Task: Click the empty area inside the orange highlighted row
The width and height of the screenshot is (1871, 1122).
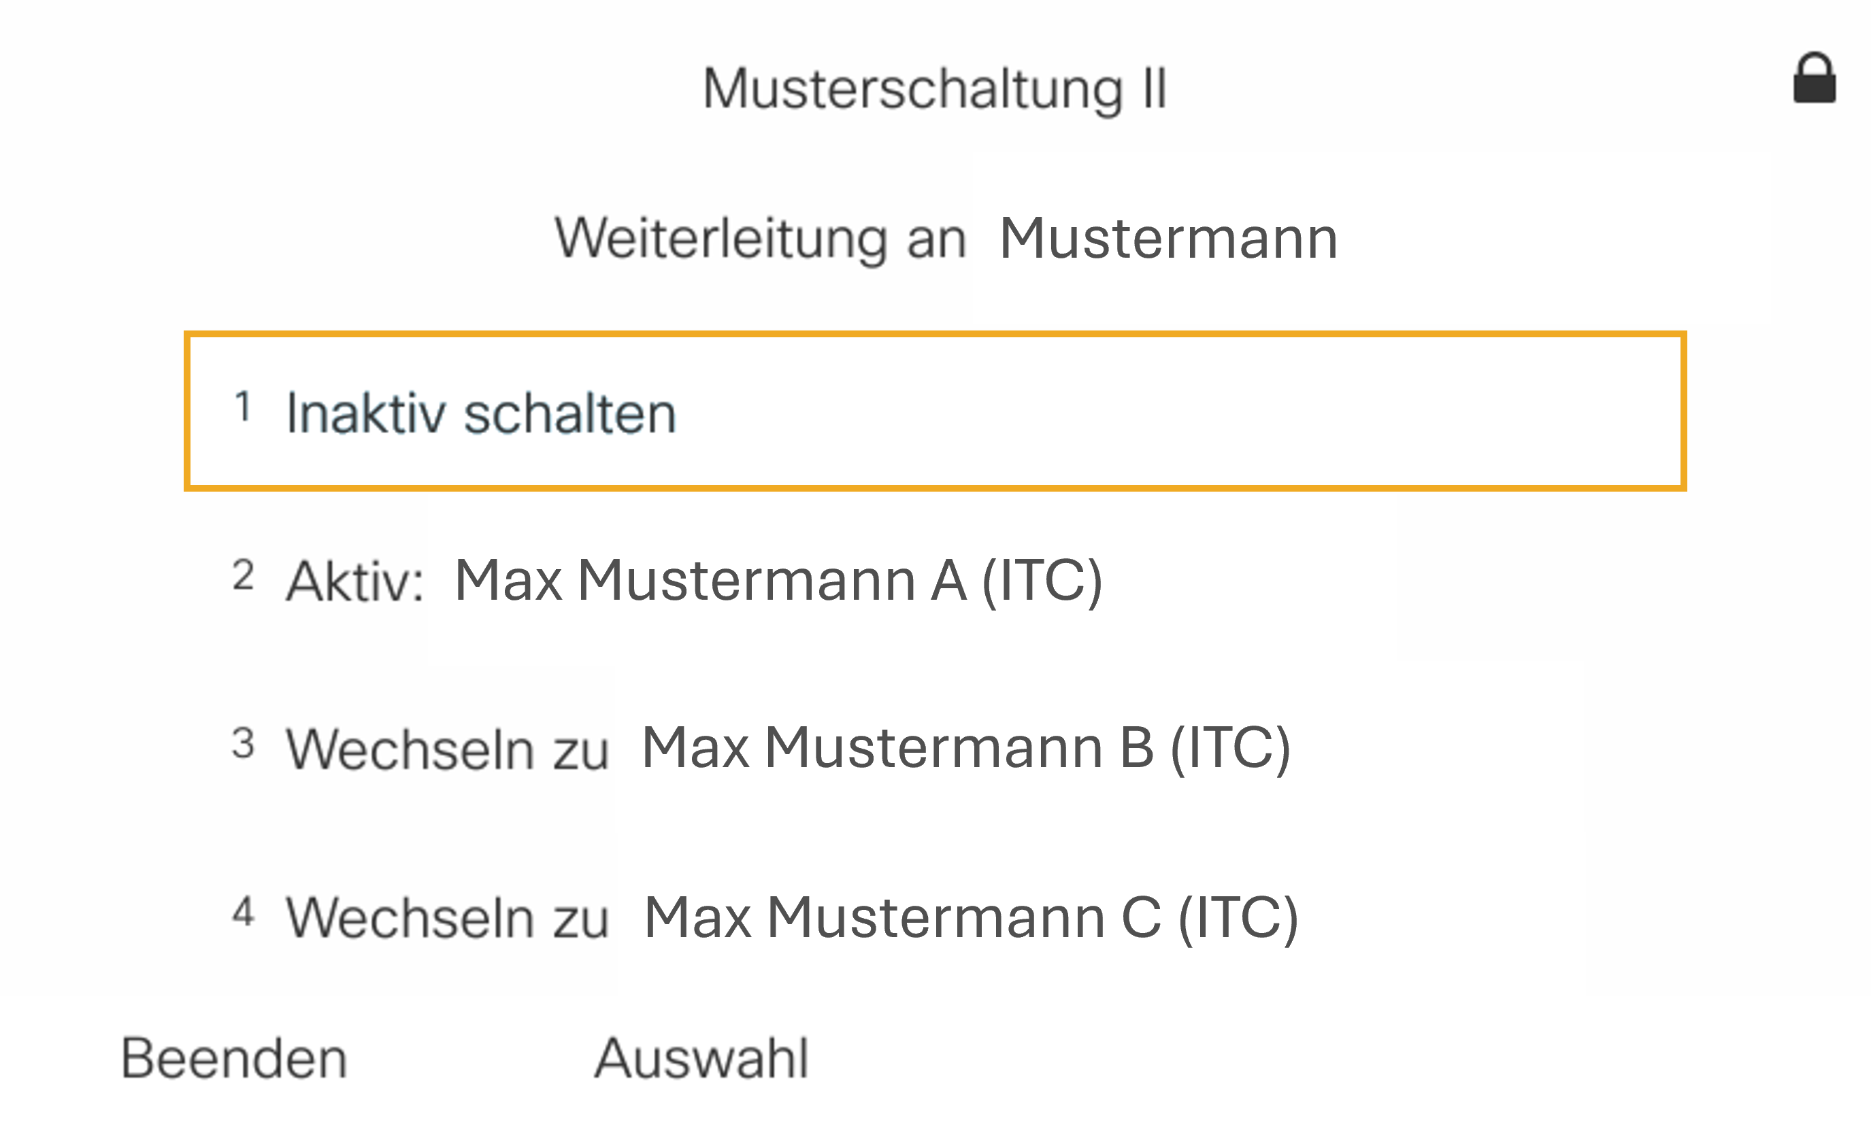Action: coord(1172,412)
